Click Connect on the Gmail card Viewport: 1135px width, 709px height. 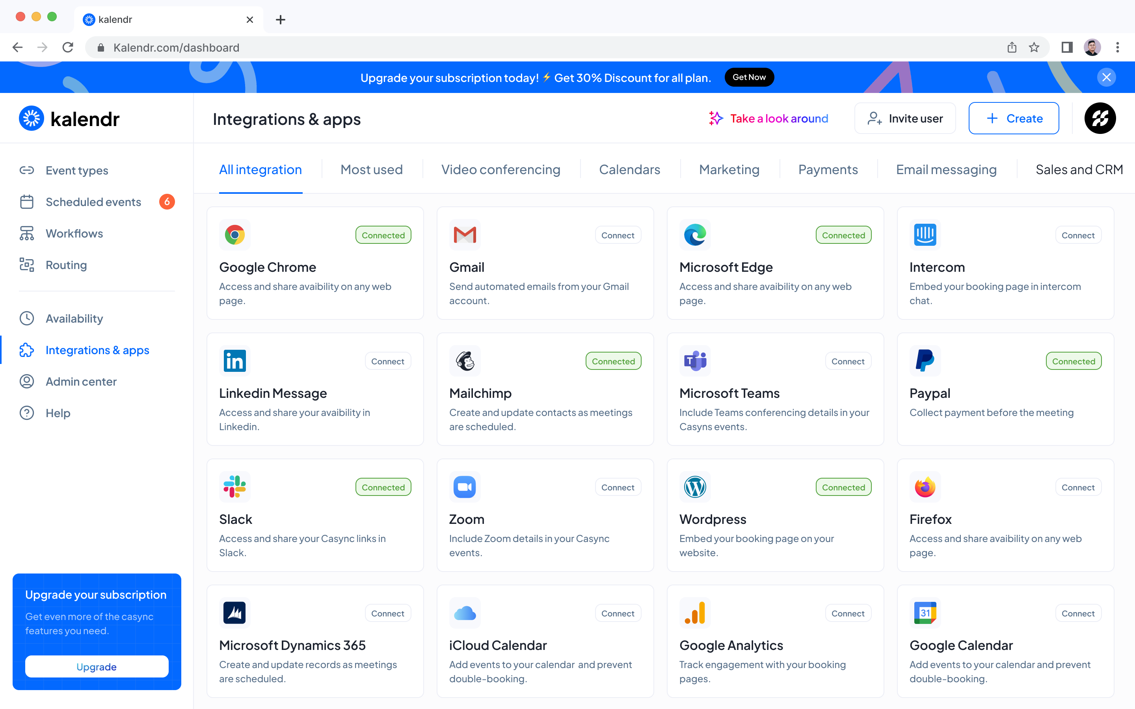tap(618, 235)
